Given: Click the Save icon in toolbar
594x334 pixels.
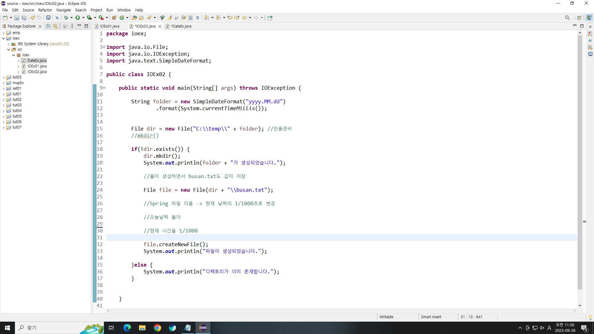Looking at the screenshot, I should (x=17, y=18).
